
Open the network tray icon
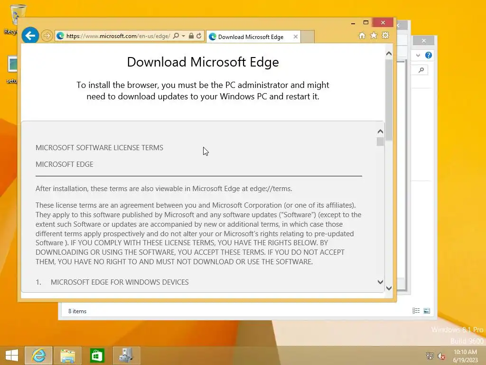tap(430, 355)
